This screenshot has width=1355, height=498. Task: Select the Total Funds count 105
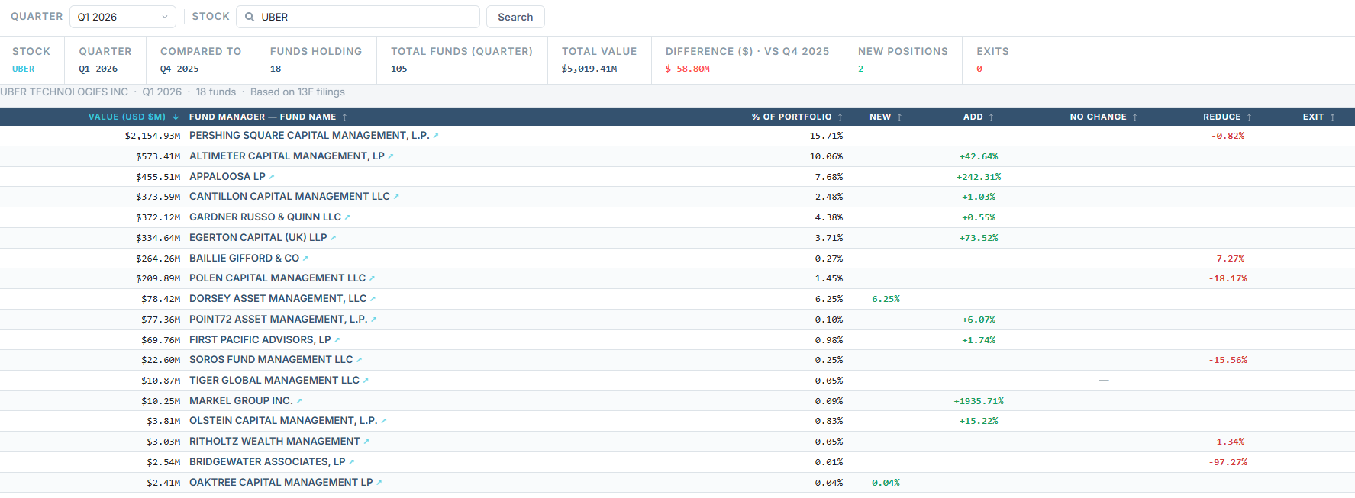(399, 69)
